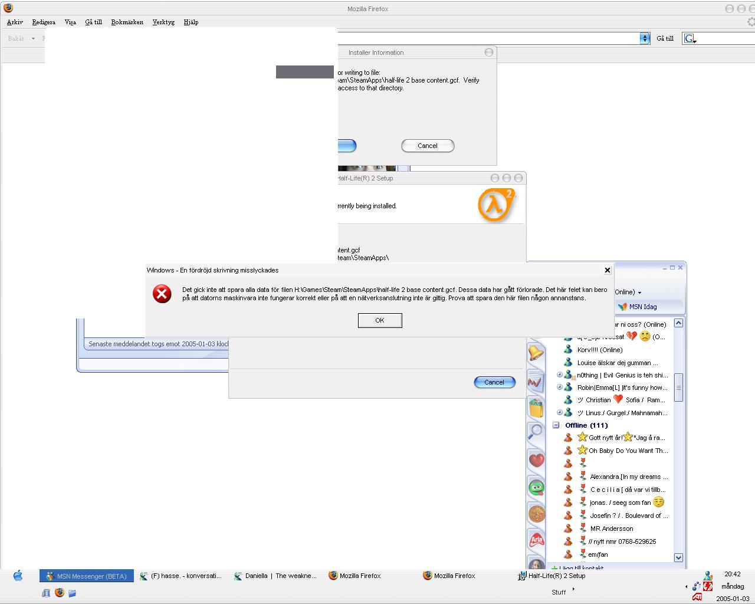The image size is (755, 604).
Task: Open the MSN green smiley games tab
Action: pos(536,487)
